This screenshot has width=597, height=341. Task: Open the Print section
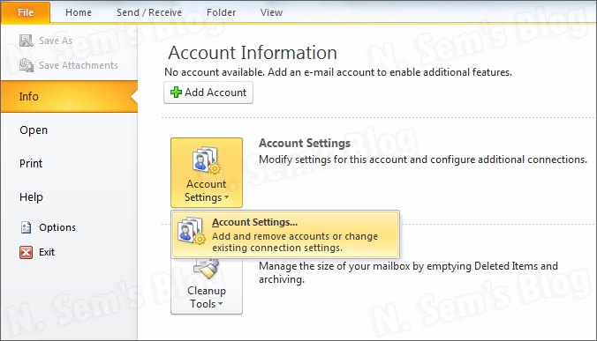pos(31,164)
